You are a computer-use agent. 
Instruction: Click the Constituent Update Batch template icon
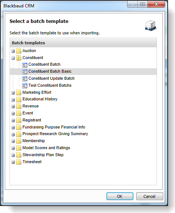[x=25, y=79]
